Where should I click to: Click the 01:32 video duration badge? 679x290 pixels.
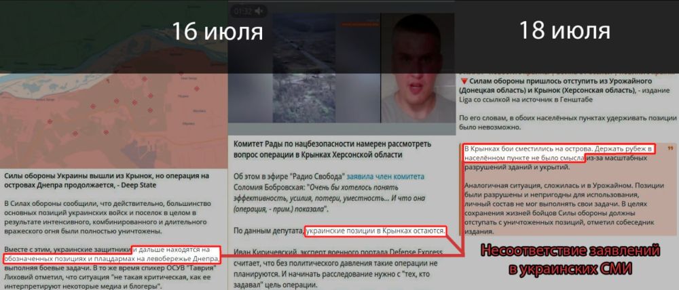(242, 11)
